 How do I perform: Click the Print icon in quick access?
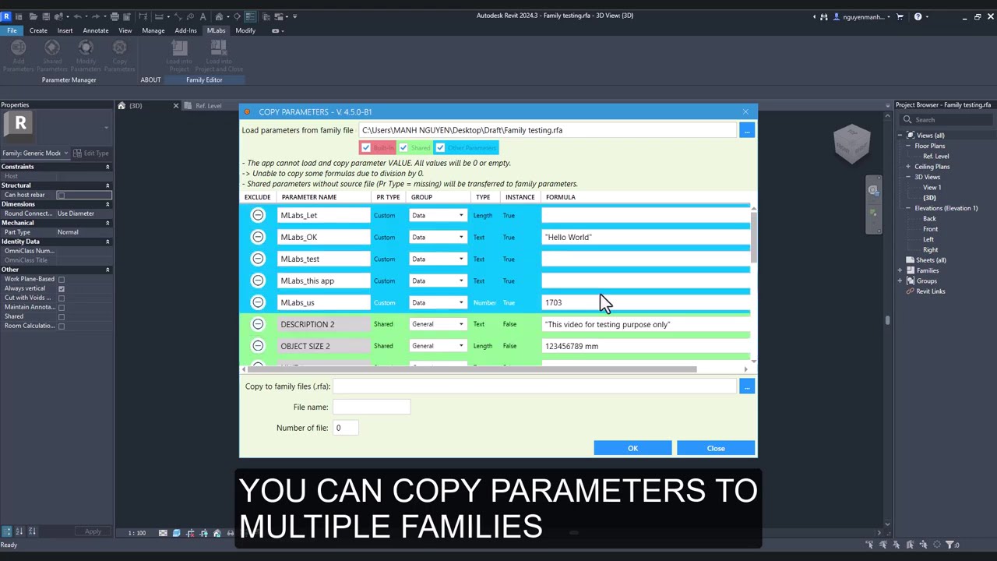pyautogui.click(x=114, y=16)
